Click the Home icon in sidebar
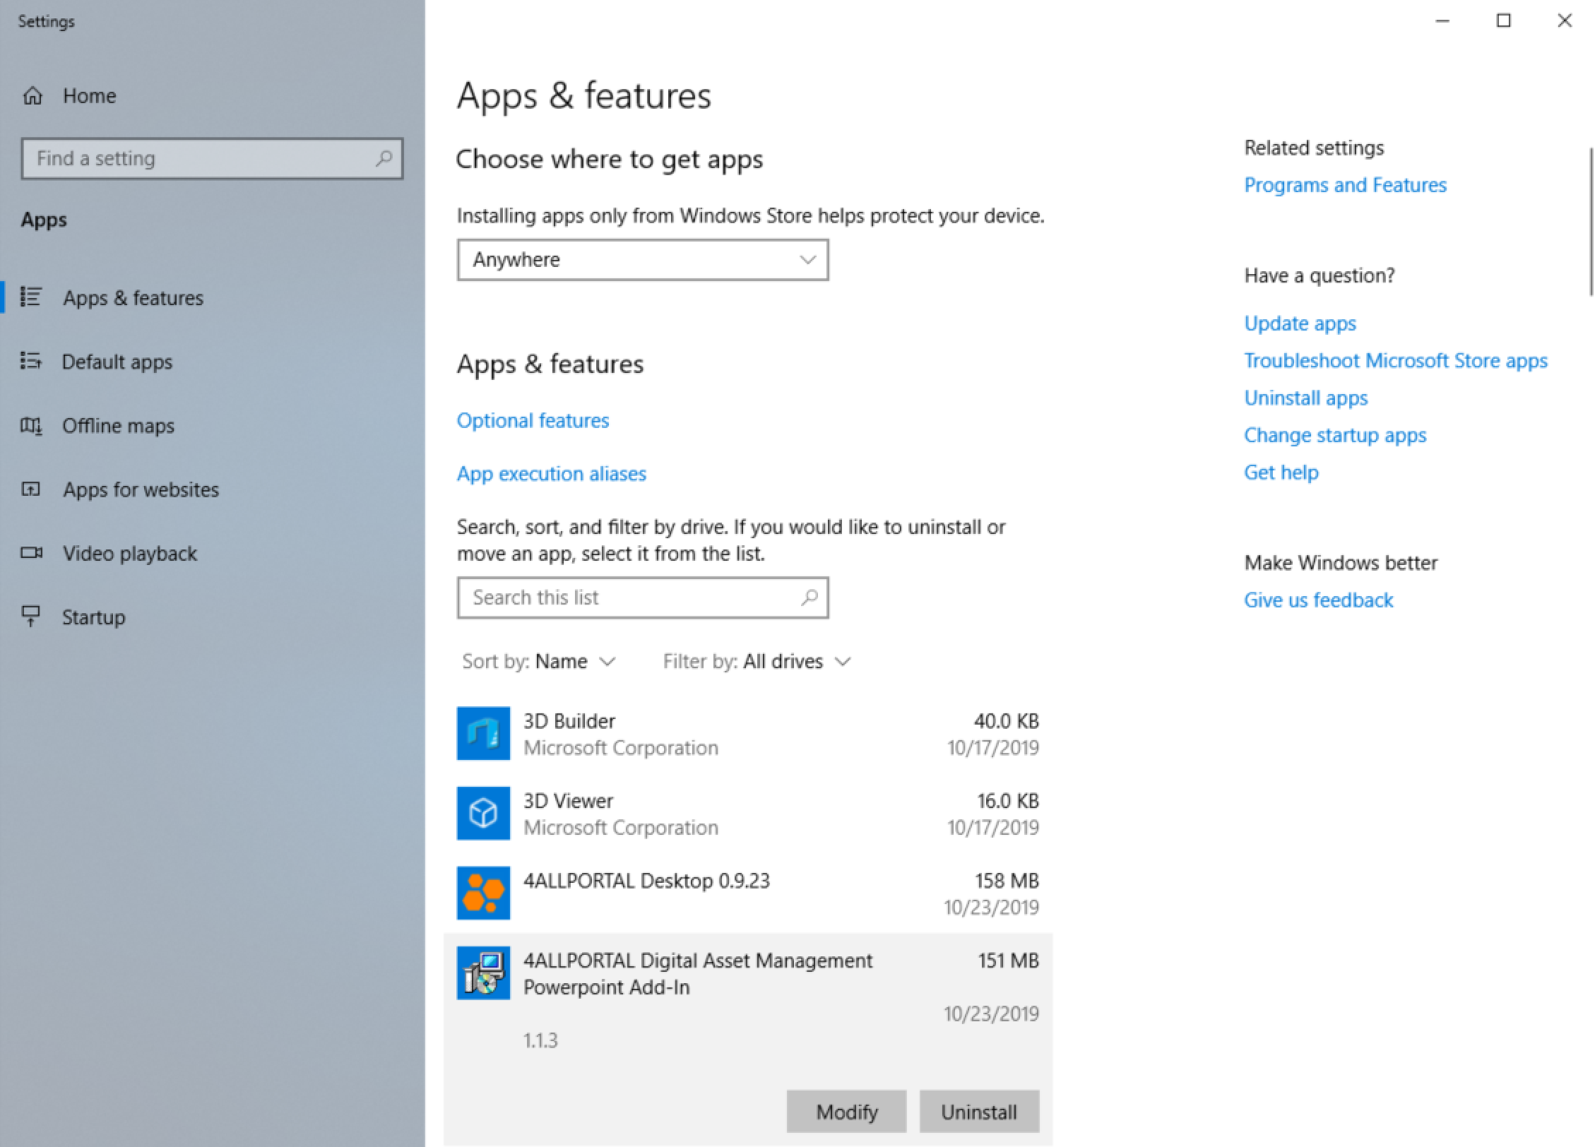The image size is (1595, 1147). click(x=32, y=95)
